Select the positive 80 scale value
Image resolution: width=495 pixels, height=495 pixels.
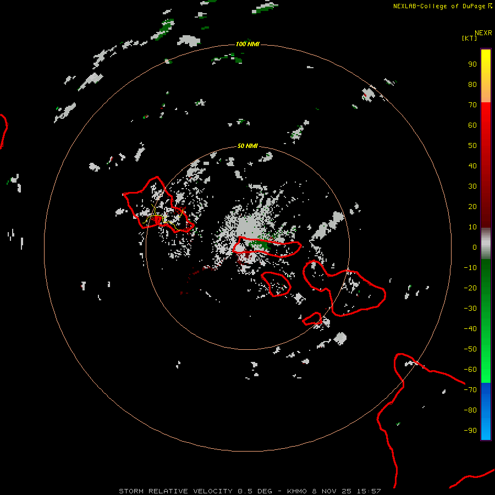point(472,84)
